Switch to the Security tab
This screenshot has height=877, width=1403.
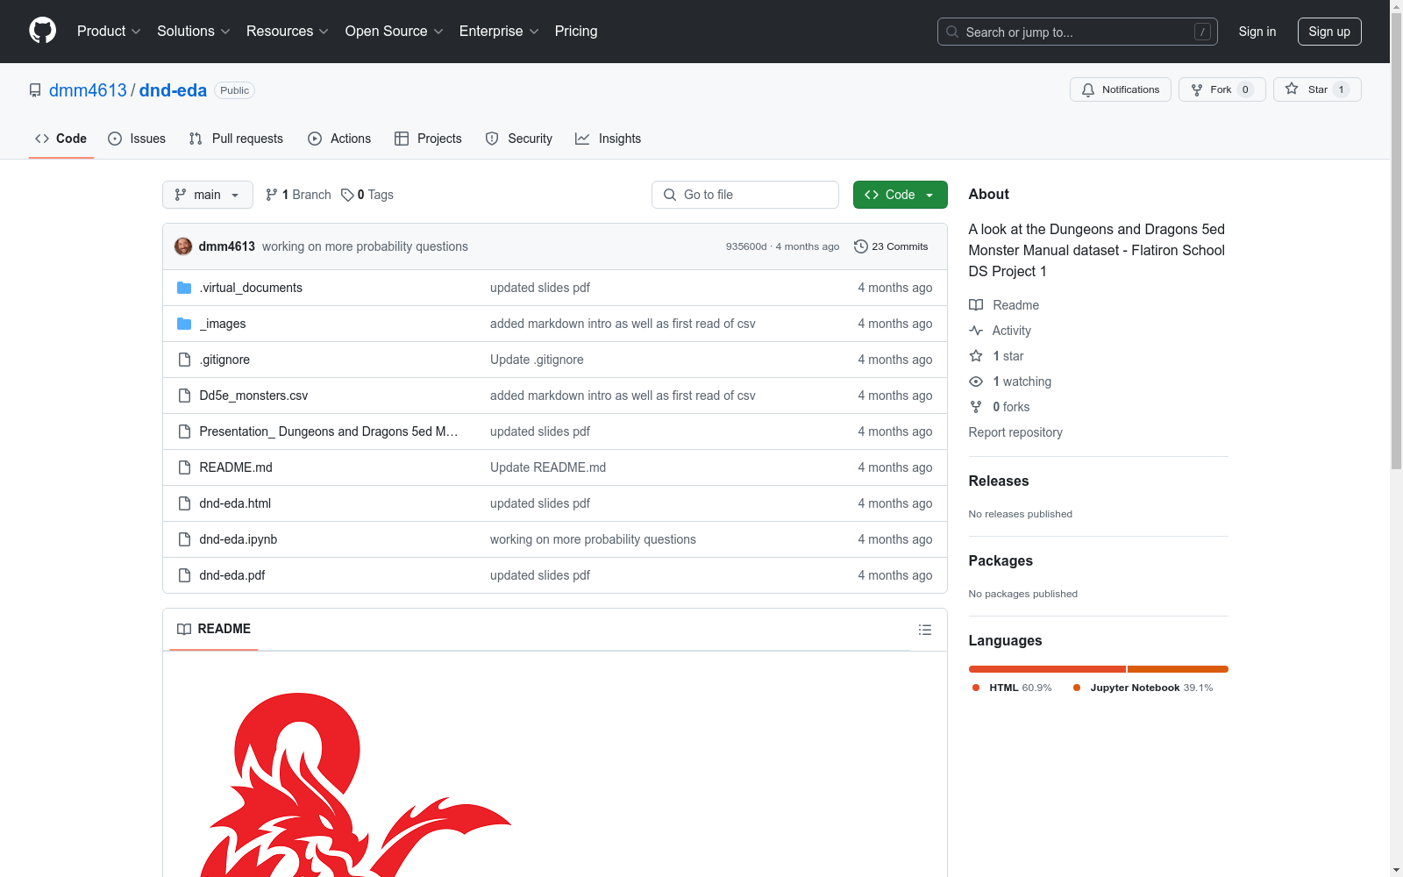(x=519, y=139)
